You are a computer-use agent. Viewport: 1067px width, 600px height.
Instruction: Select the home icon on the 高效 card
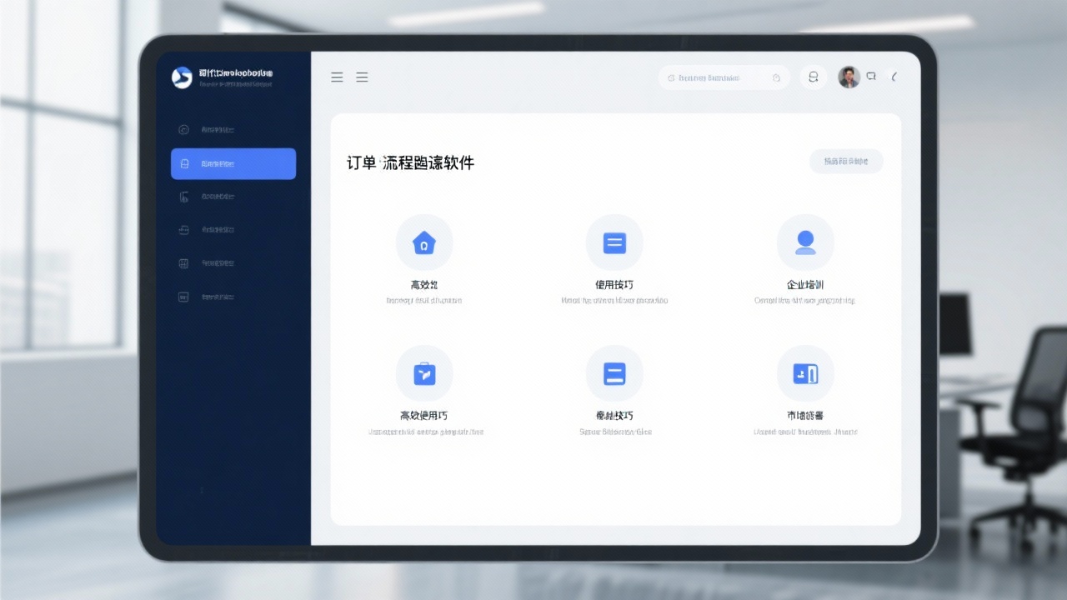click(x=424, y=242)
